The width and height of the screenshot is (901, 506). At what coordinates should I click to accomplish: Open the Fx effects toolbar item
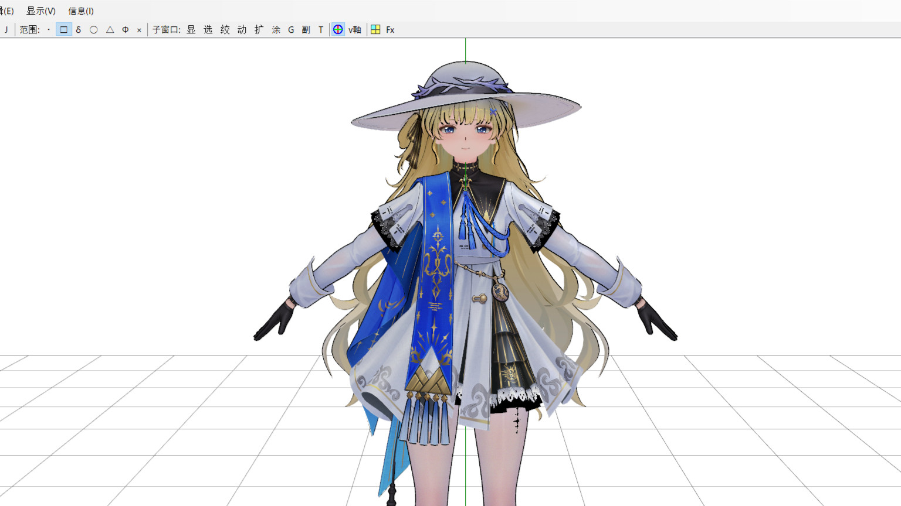[390, 30]
